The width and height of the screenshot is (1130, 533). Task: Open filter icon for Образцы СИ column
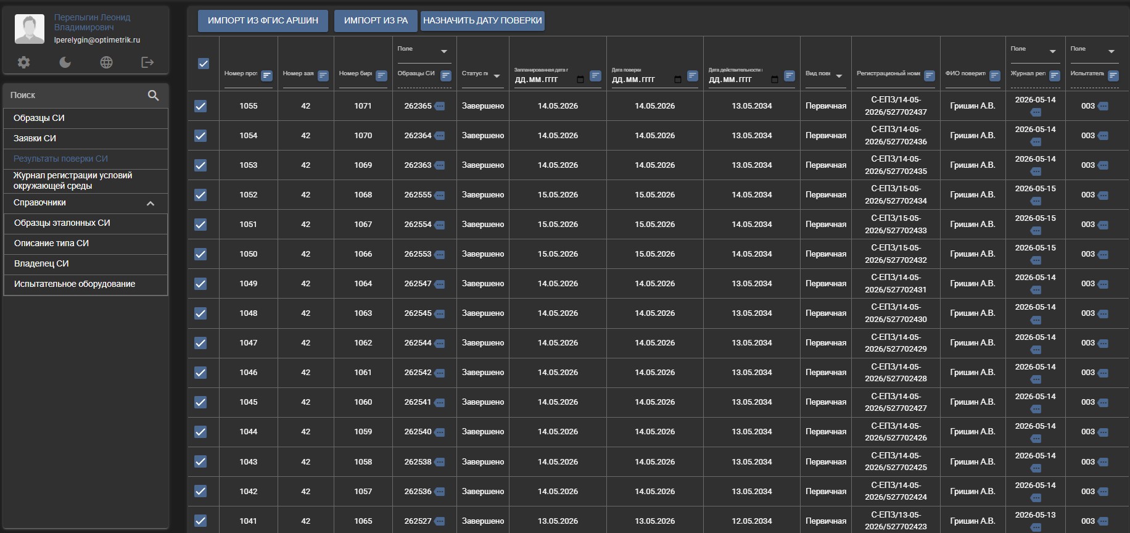(446, 76)
